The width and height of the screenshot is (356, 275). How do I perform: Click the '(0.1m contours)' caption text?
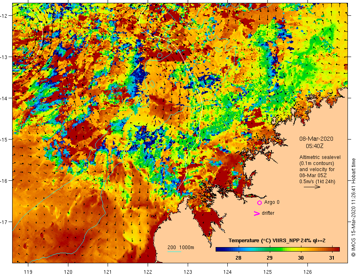pyautogui.click(x=317, y=163)
